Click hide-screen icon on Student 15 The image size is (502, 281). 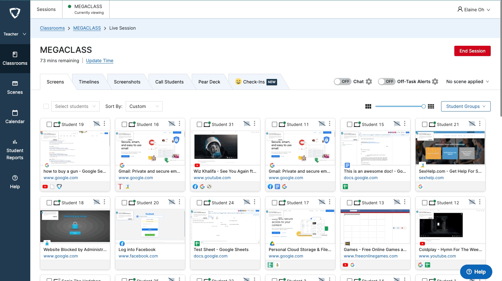(397, 124)
